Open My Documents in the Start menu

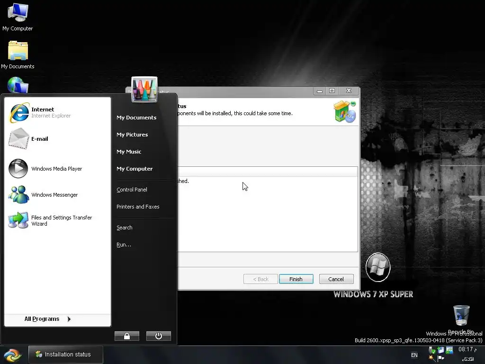(136, 118)
